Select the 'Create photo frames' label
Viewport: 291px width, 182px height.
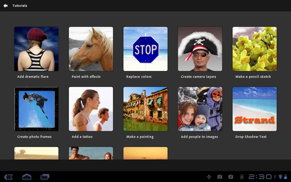click(x=34, y=137)
